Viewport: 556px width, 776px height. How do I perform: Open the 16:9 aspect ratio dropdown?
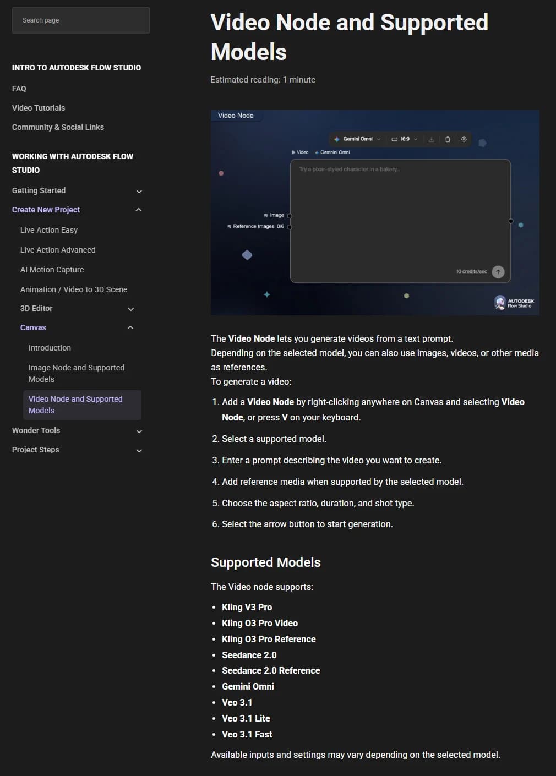tap(405, 139)
